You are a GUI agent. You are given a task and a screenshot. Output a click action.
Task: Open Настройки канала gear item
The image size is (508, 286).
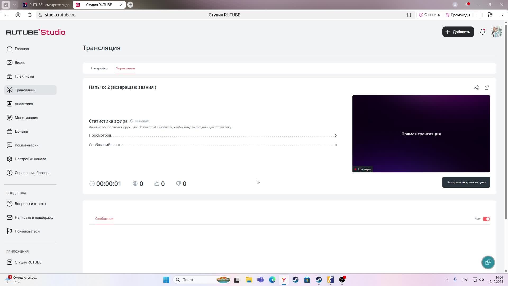point(30,159)
